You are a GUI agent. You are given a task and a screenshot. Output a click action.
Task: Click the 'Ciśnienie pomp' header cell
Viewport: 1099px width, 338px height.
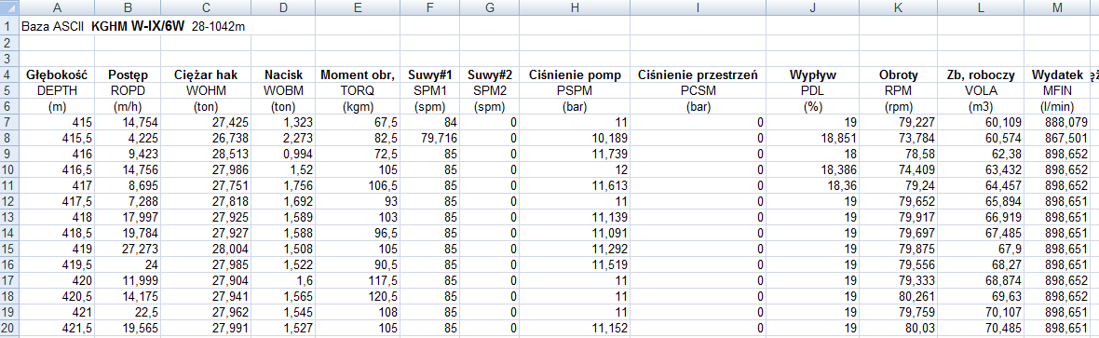pyautogui.click(x=574, y=74)
